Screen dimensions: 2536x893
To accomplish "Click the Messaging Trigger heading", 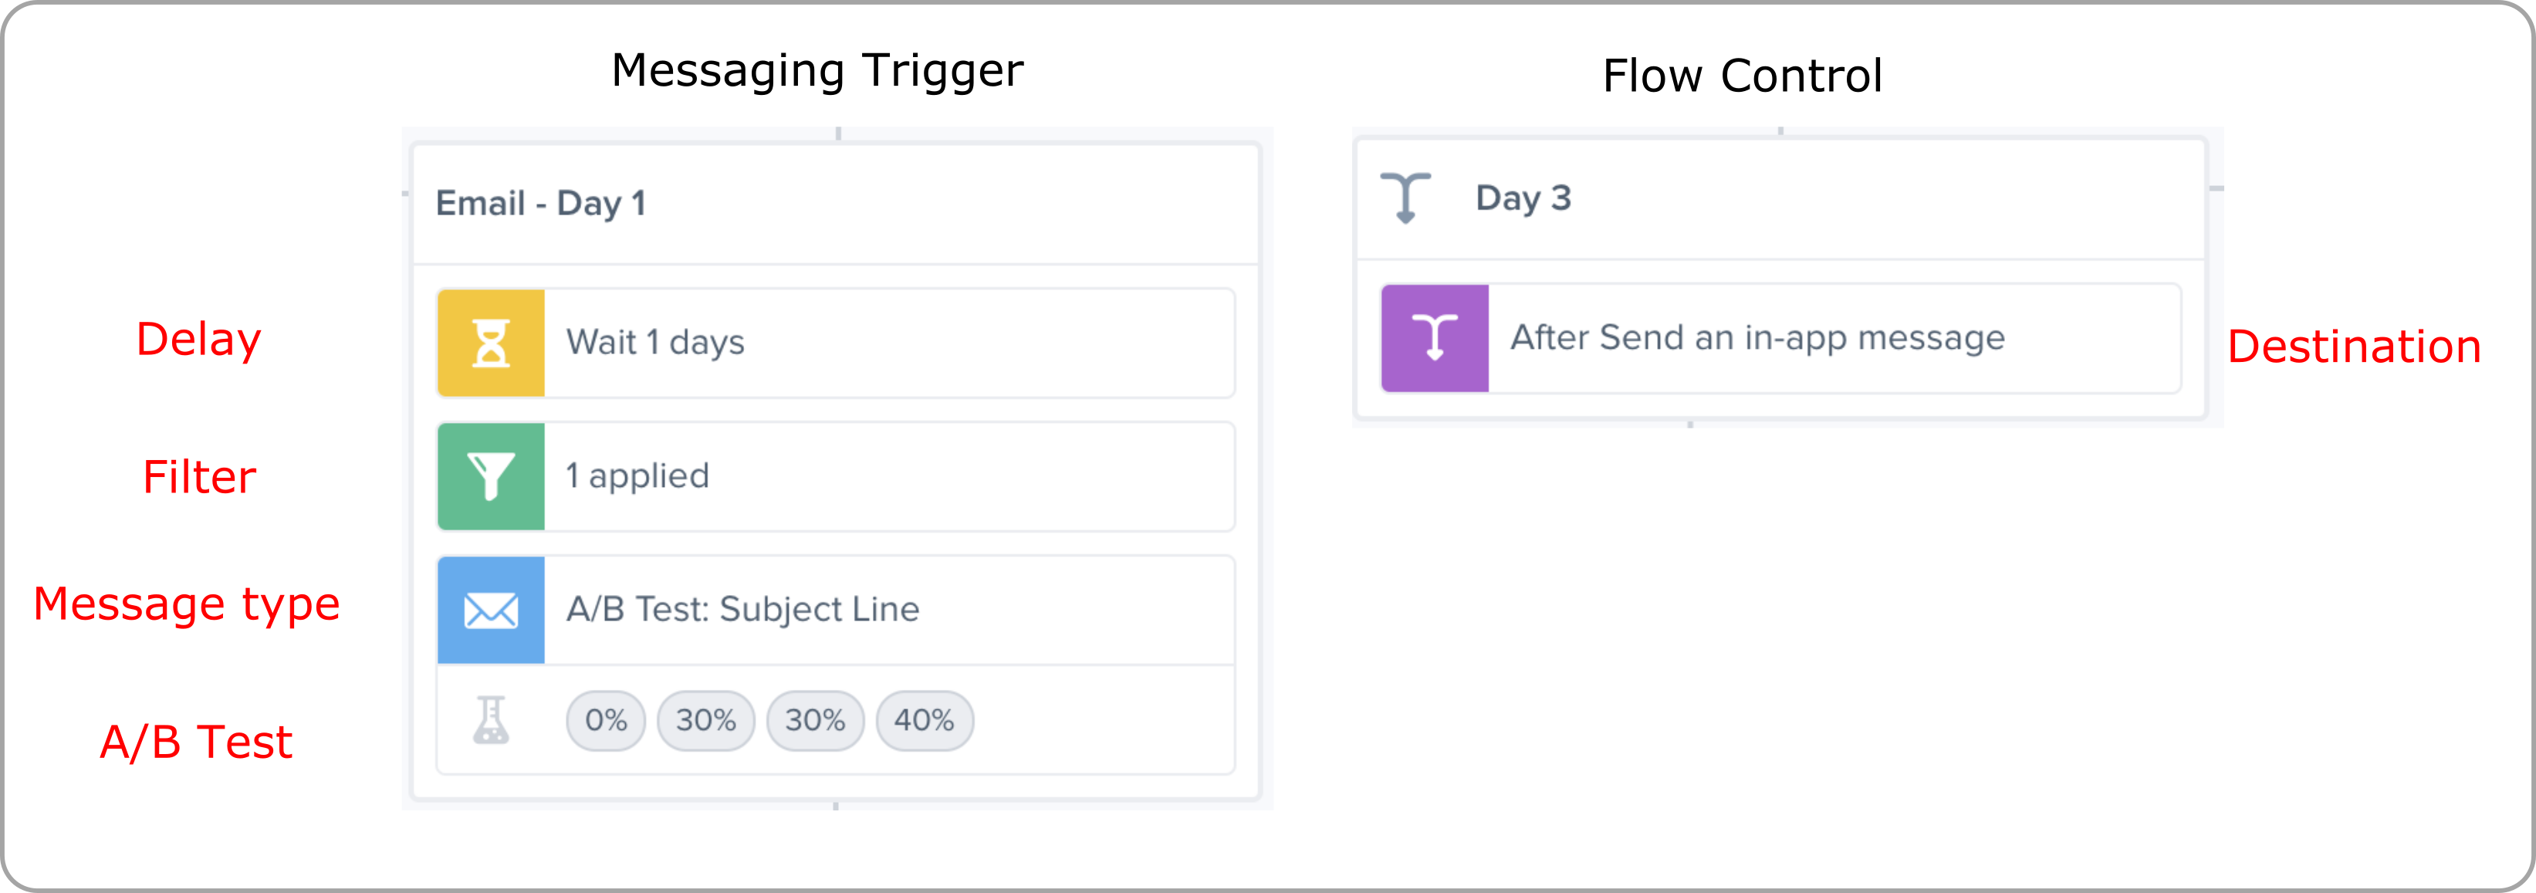I will 815,69.
